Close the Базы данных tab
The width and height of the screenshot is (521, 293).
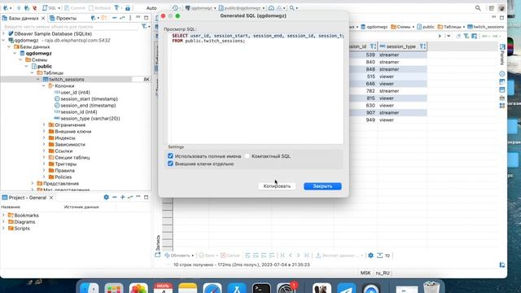43,18
